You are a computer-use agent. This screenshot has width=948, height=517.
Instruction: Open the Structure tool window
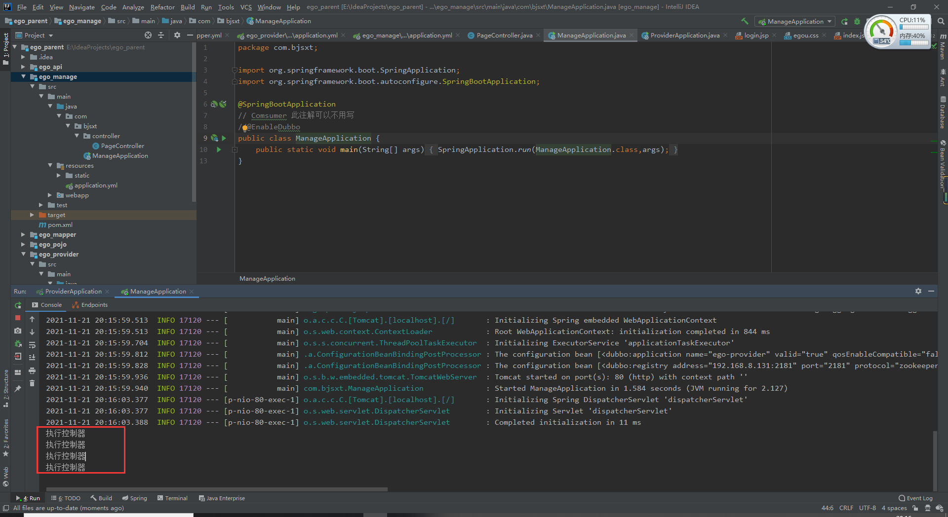(x=5, y=388)
